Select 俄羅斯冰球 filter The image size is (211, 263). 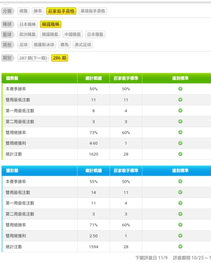pos(44,45)
